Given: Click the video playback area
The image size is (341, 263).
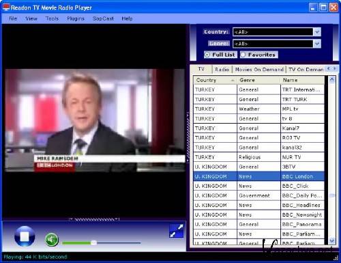Looking at the screenshot, I should pyautogui.click(x=95, y=120).
